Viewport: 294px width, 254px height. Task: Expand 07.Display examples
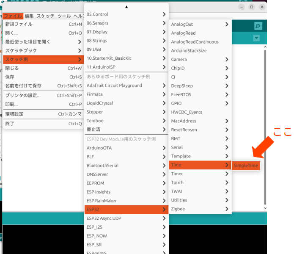[x=126, y=32]
